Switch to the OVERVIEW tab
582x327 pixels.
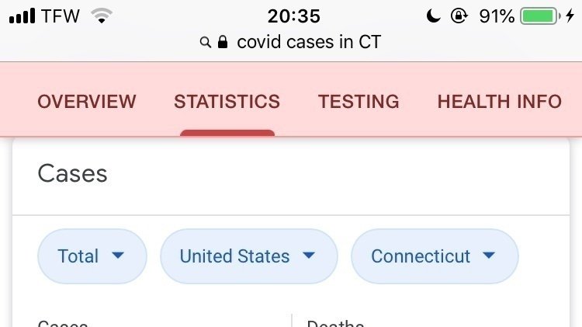tap(87, 102)
